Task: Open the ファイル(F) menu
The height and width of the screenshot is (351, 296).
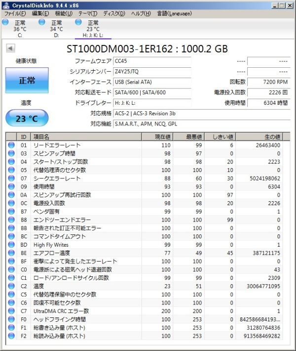Action: (x=15, y=13)
